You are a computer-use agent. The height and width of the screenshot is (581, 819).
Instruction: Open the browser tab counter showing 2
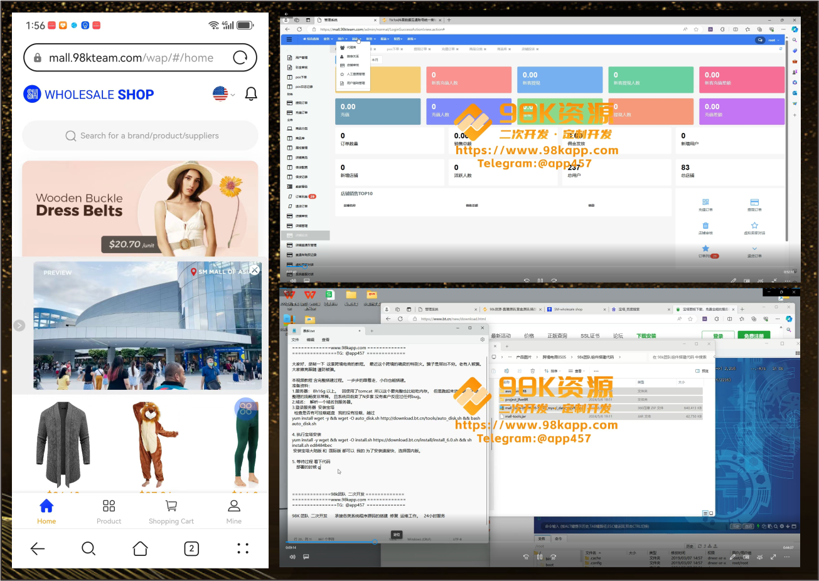tap(191, 548)
